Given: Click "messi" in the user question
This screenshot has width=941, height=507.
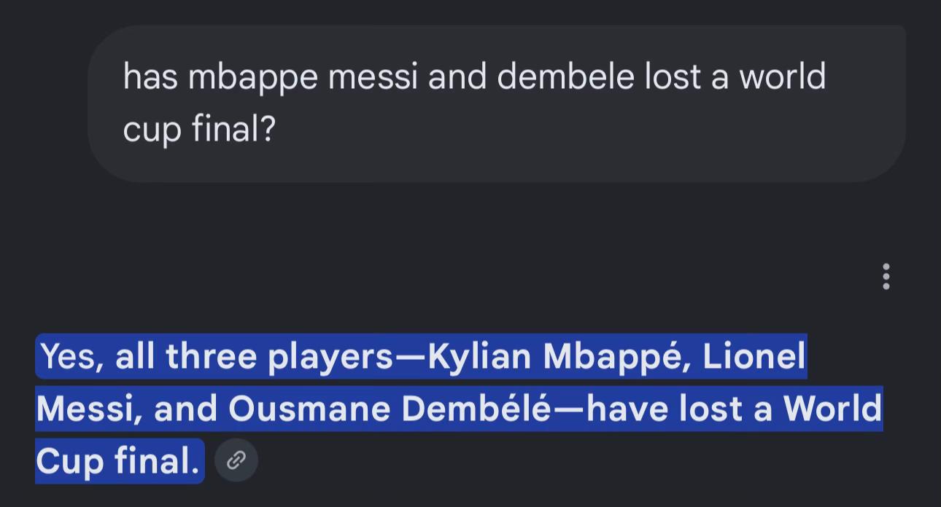Looking at the screenshot, I should tap(373, 78).
